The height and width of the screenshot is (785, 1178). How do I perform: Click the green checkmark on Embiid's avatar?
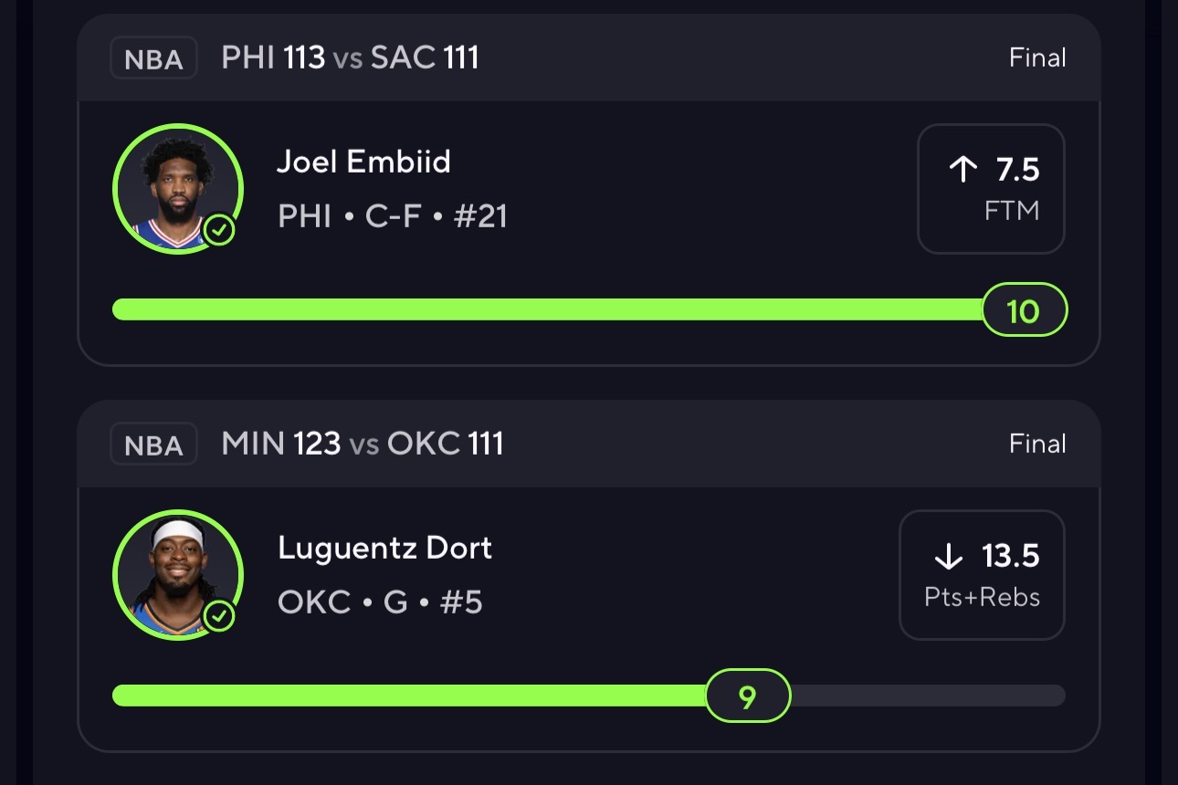pos(219,231)
